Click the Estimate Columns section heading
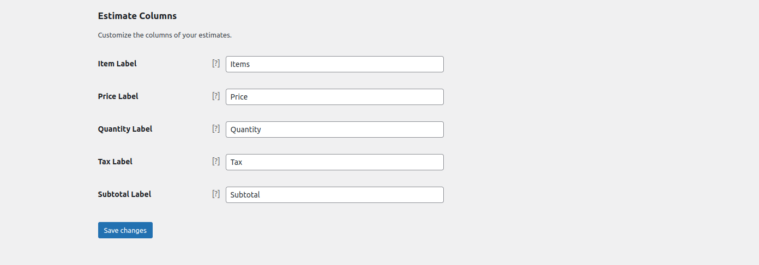 (137, 16)
